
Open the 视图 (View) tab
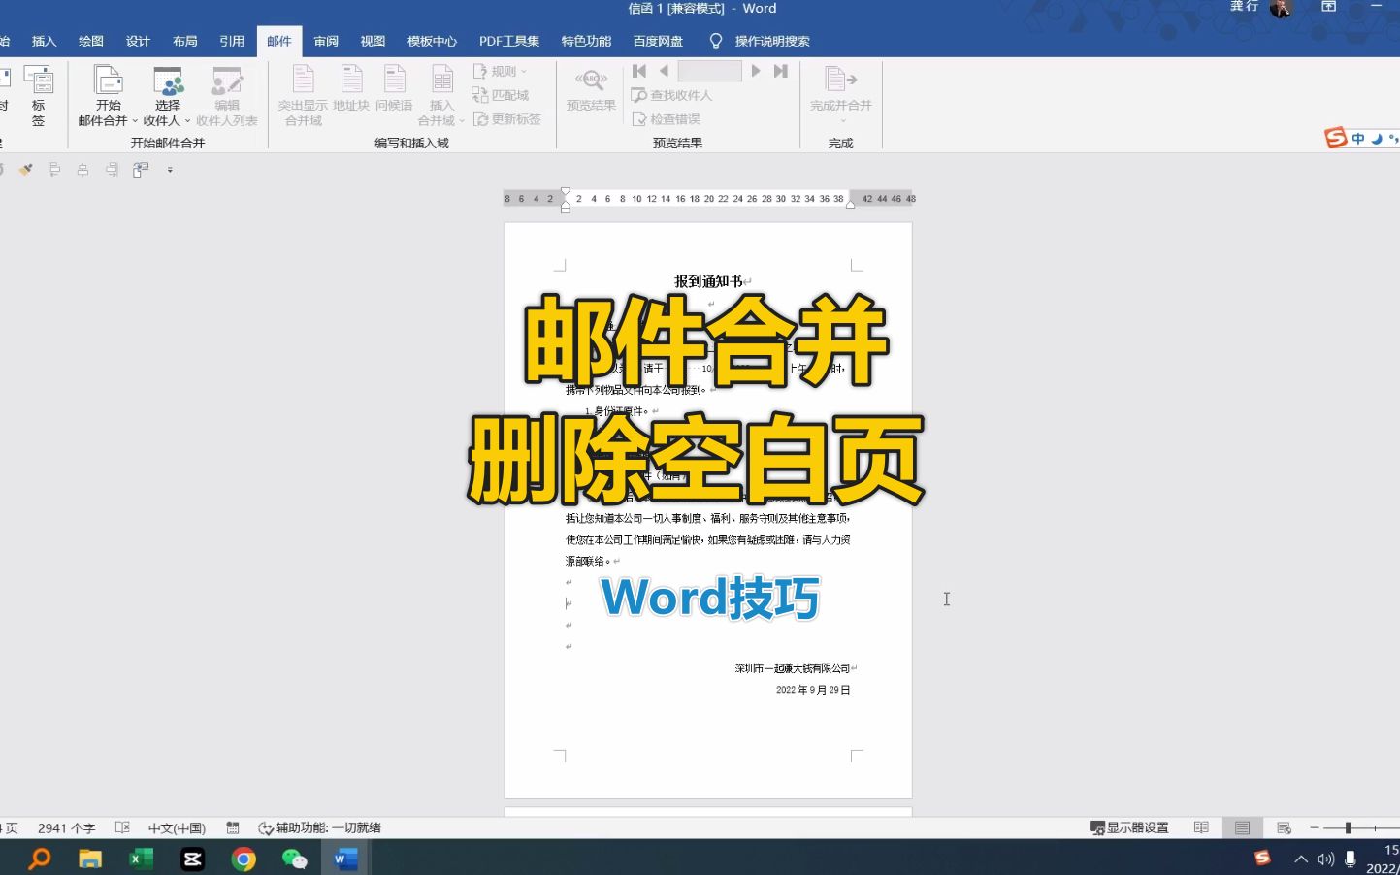pyautogui.click(x=373, y=41)
